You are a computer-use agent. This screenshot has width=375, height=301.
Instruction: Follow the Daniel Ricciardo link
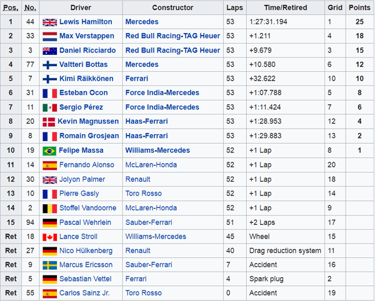tap(87, 50)
